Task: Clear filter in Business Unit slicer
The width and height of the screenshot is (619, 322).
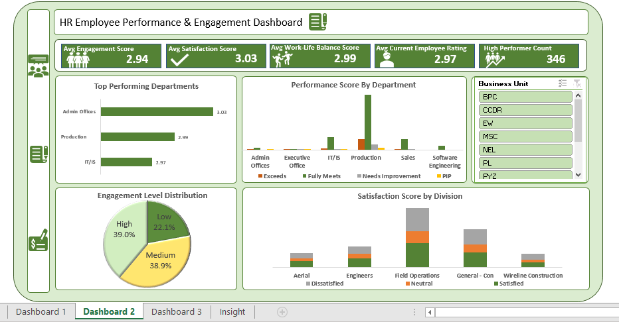Action: [x=577, y=83]
